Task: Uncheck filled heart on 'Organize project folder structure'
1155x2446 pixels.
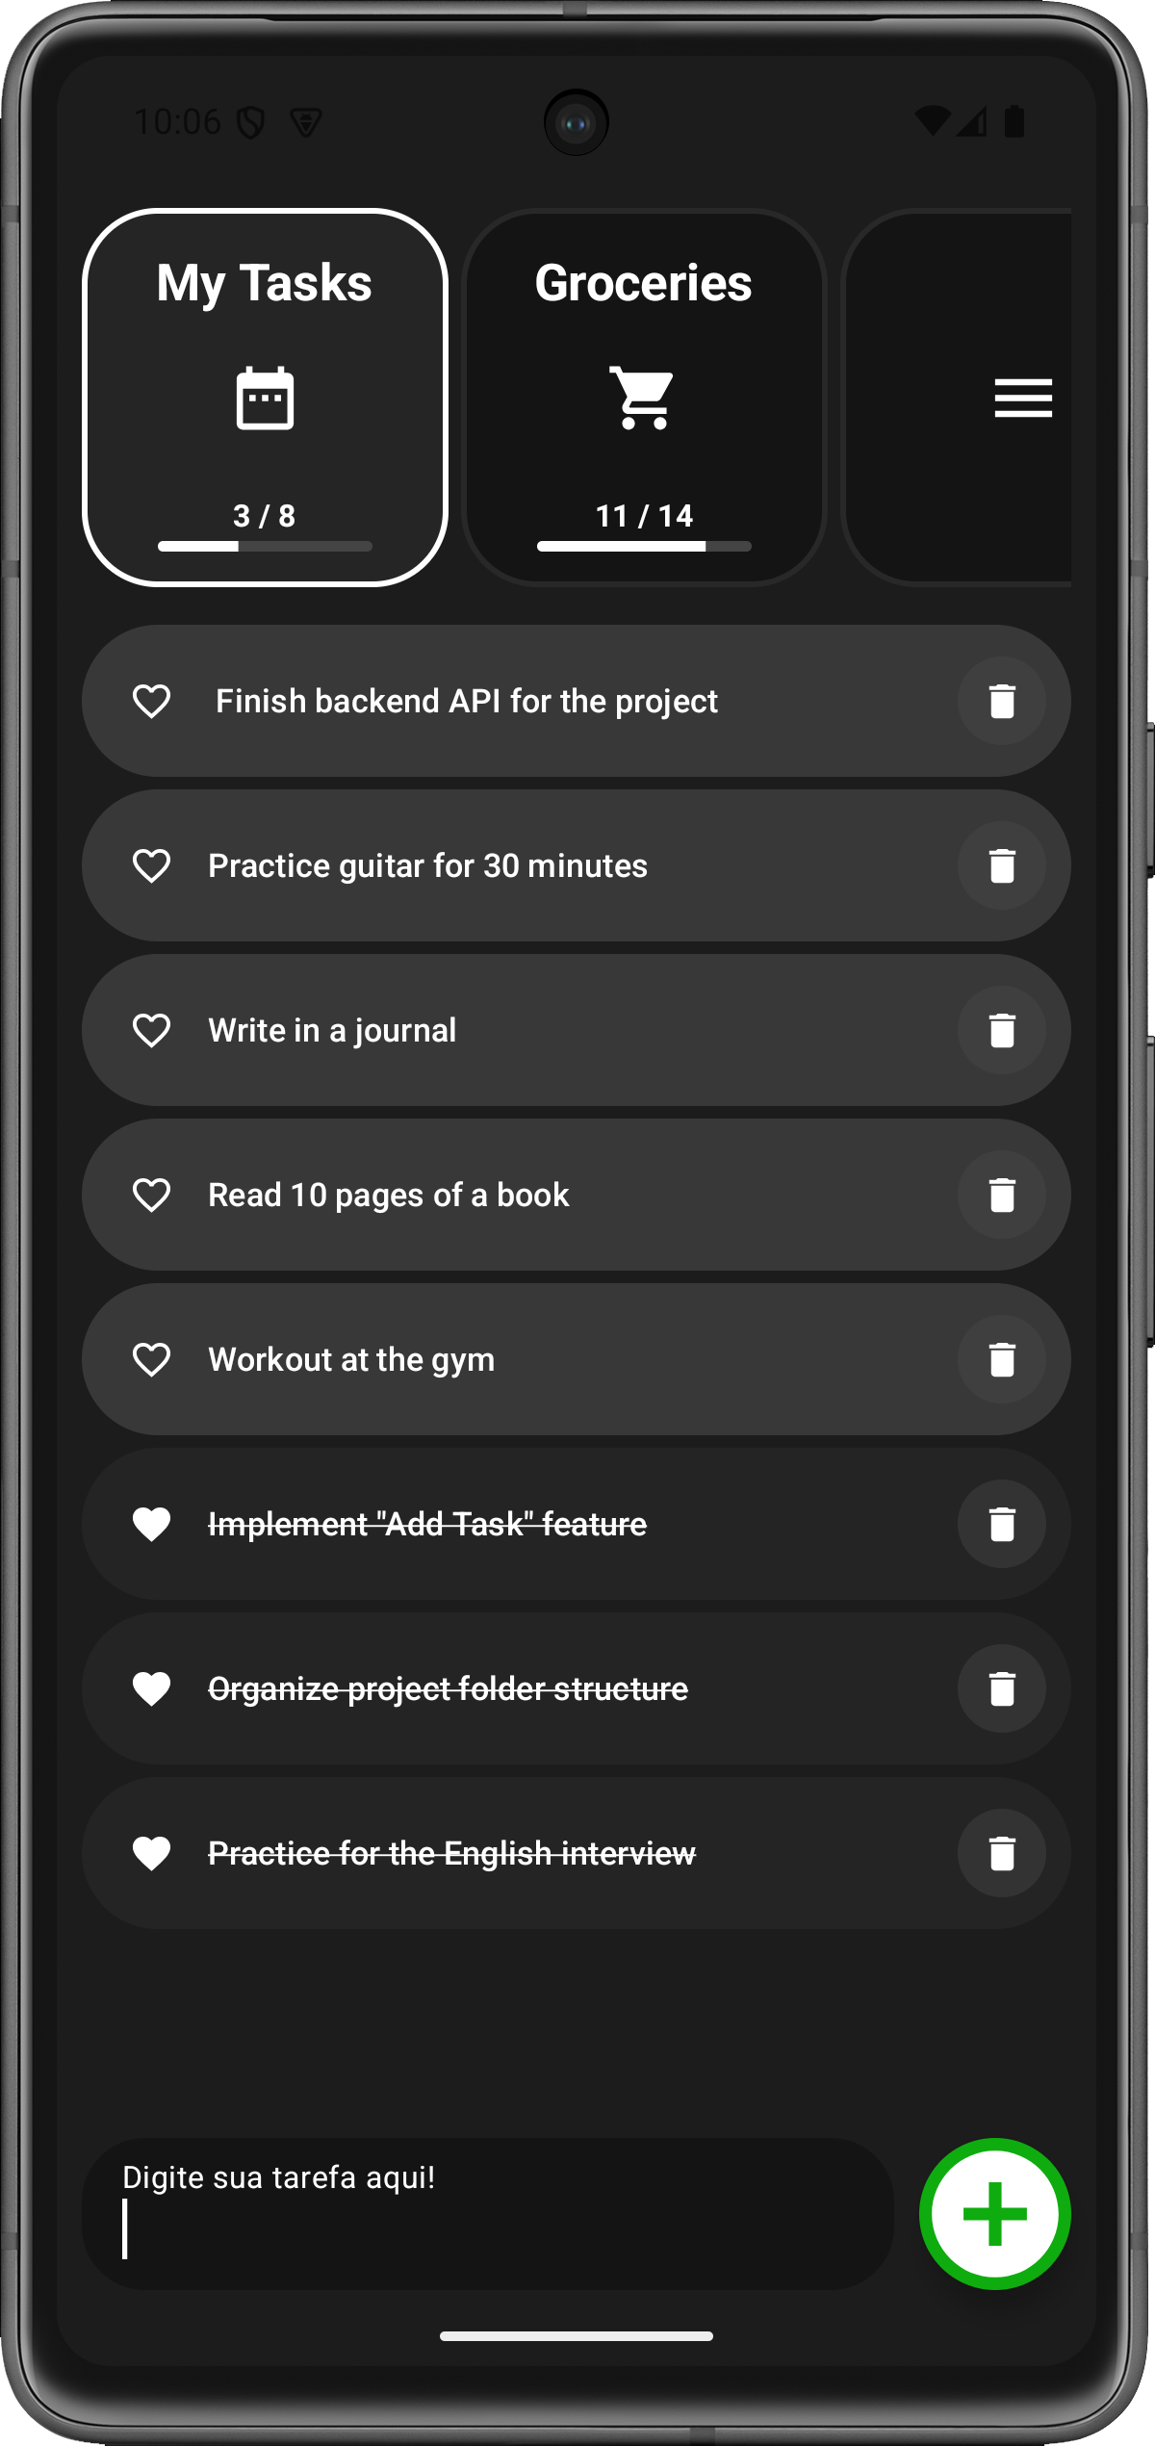Action: 151,1688
